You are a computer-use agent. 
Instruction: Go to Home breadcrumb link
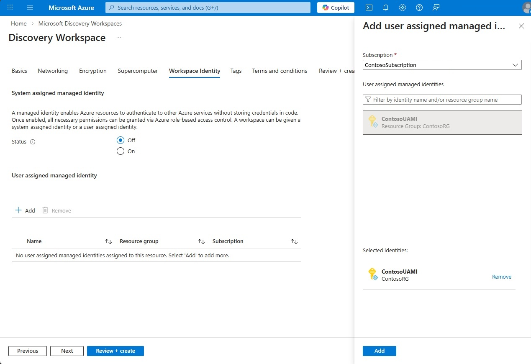click(x=19, y=23)
